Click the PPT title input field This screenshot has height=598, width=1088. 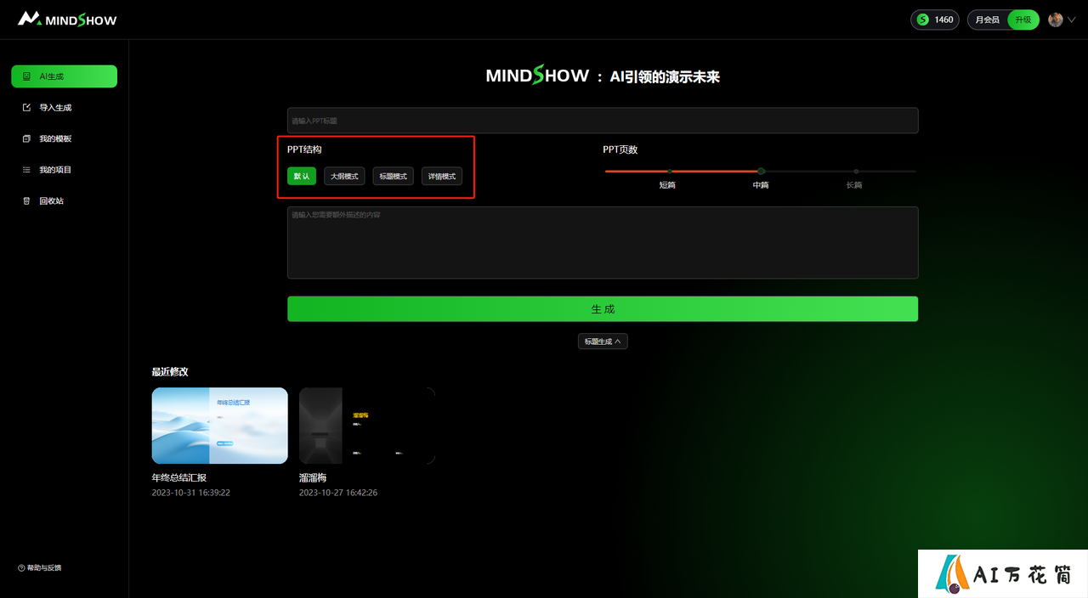[x=603, y=121]
